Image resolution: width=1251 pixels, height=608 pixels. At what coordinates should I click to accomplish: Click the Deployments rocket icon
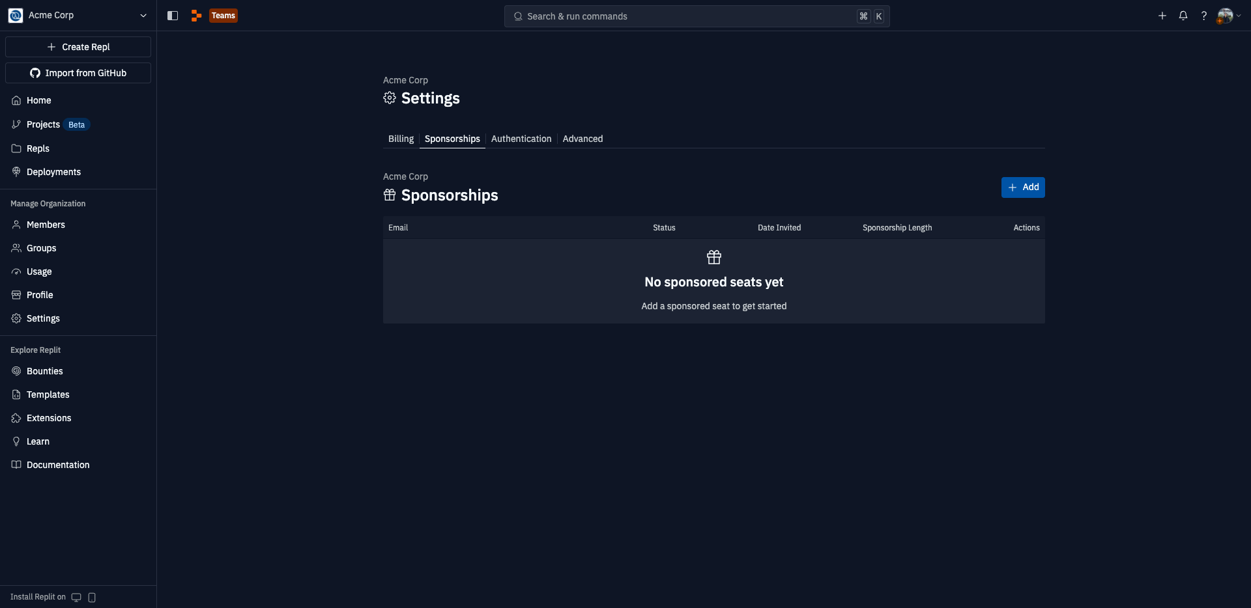[16, 172]
